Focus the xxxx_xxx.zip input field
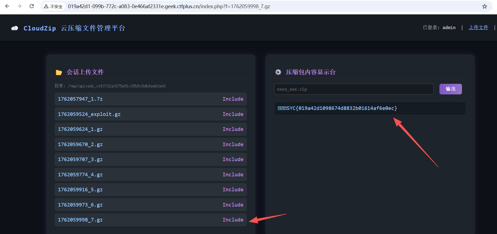 point(354,89)
